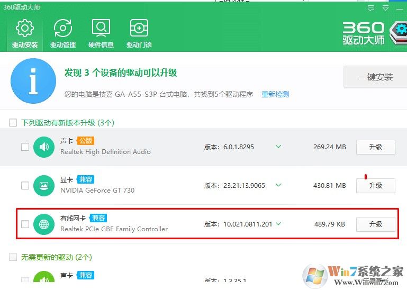407x290 pixels.
Task: Click the blue info circle icon
Action: [33, 81]
